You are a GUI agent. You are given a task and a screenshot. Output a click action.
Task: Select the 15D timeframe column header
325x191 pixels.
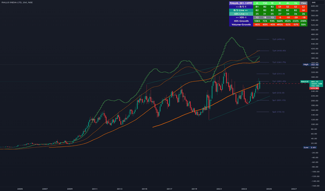(x=265, y=3)
